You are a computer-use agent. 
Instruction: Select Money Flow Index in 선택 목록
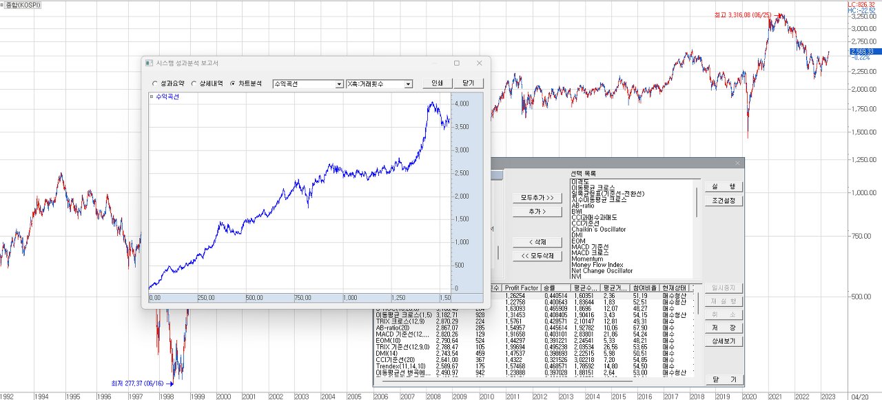pos(597,265)
